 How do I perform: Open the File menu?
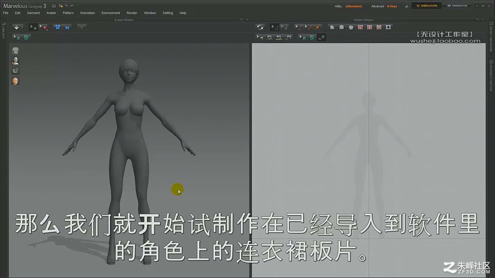coord(5,13)
